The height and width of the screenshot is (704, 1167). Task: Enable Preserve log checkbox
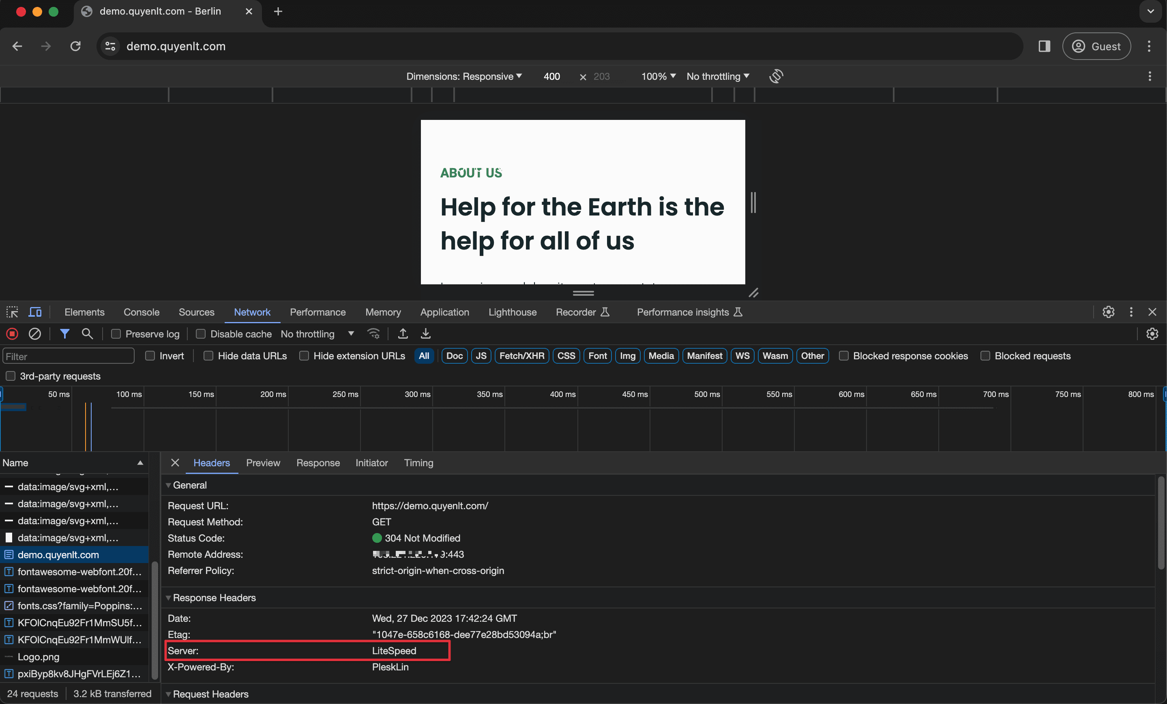tap(116, 334)
